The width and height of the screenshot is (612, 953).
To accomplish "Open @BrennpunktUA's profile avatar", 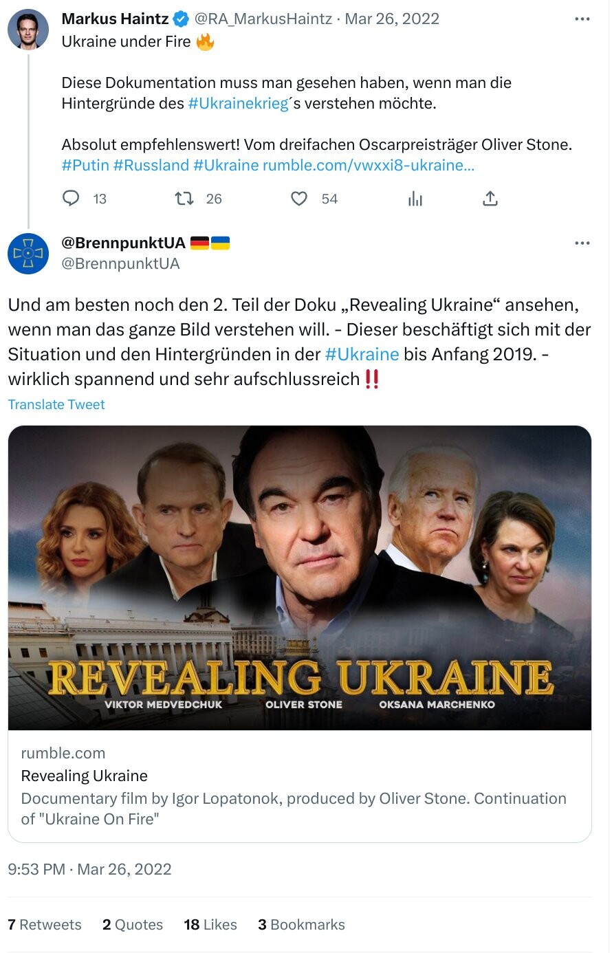I will click(28, 254).
